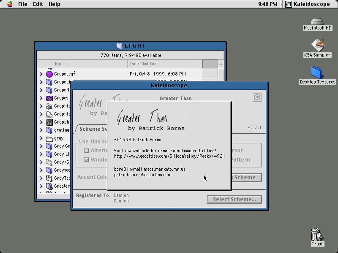Expand the GrapeLi folder row
Screen dimensions: 338x253
pos(41,82)
